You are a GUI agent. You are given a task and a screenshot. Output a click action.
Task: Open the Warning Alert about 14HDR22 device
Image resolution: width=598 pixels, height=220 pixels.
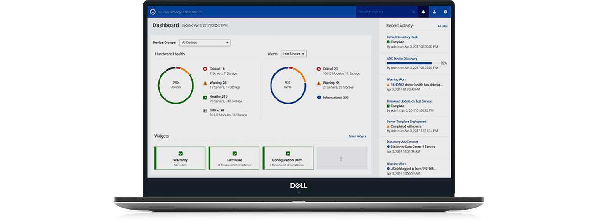tap(396, 79)
